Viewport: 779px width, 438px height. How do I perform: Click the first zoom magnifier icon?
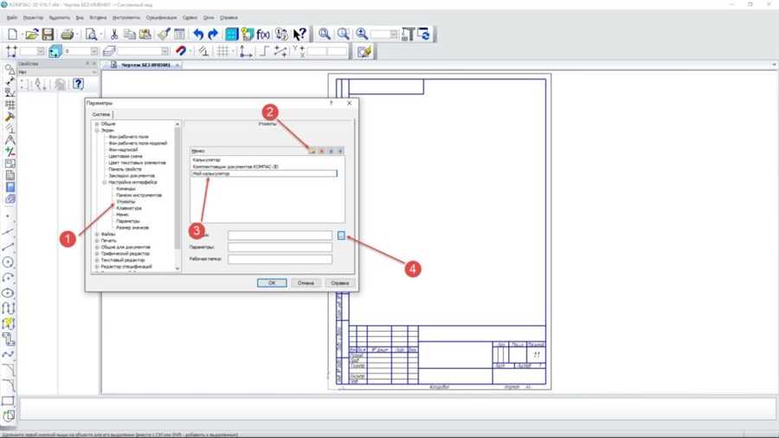pos(325,35)
